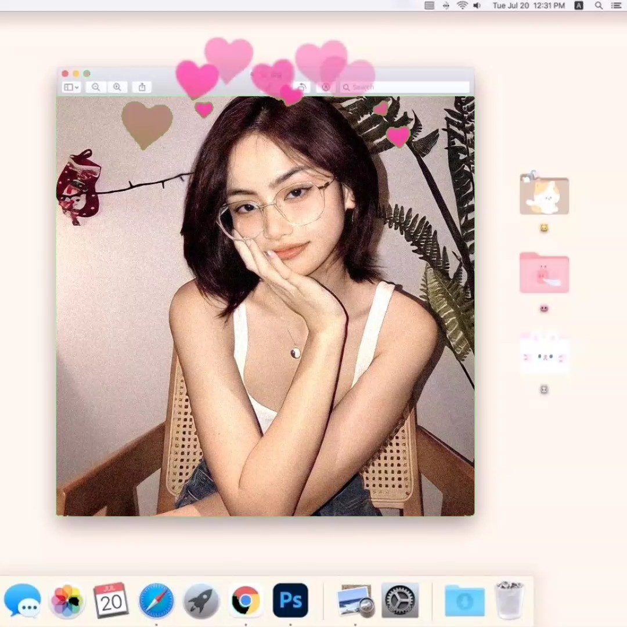Open the Photos app in the Dock
Viewport: 627px width, 627px height.
(67, 600)
